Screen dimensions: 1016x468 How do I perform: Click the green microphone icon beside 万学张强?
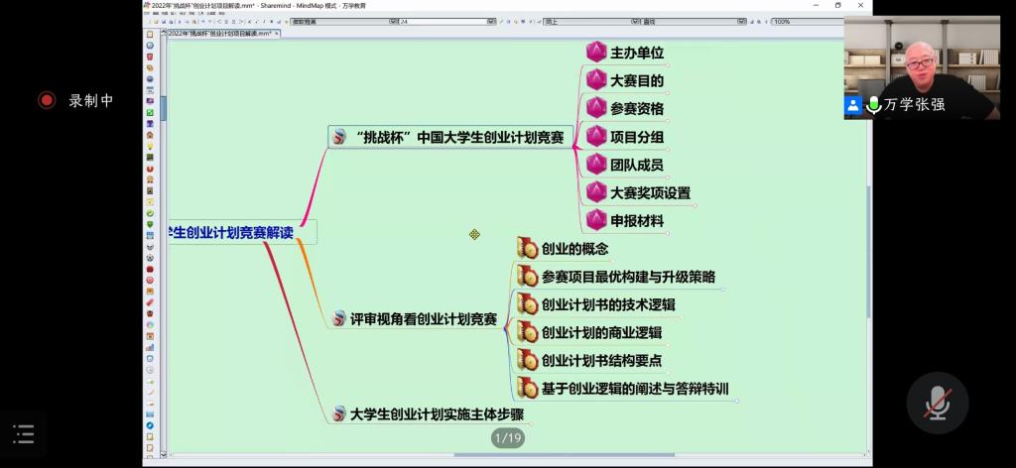873,105
